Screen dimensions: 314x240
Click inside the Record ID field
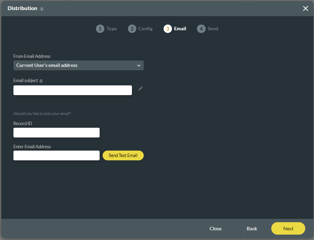56,132
